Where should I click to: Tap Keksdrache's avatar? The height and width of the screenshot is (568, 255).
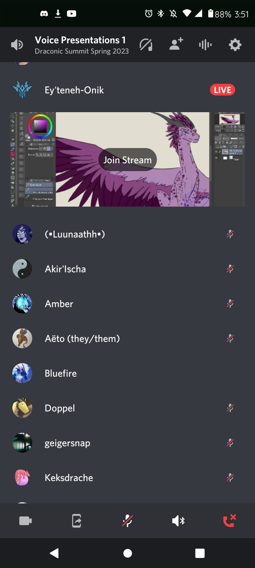22,477
